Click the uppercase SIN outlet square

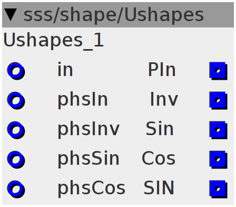tap(218, 189)
